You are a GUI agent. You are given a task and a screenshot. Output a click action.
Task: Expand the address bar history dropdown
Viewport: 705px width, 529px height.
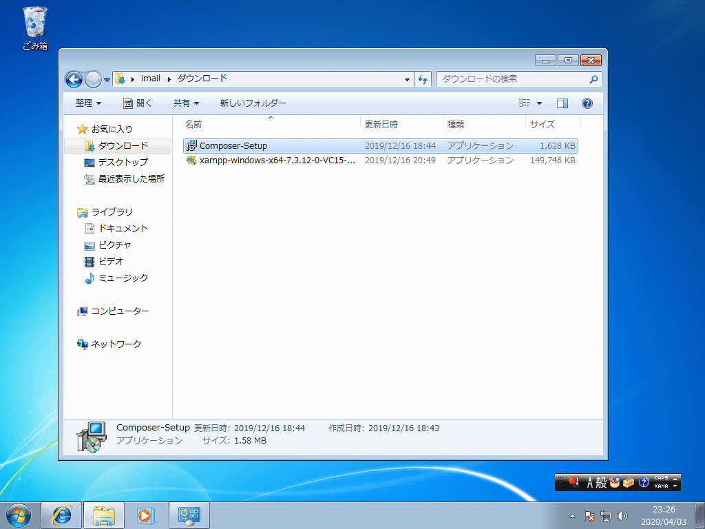click(407, 79)
